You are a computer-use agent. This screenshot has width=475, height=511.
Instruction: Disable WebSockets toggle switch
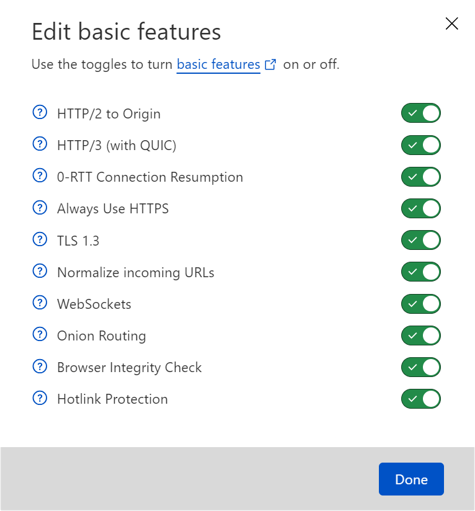[x=421, y=304]
